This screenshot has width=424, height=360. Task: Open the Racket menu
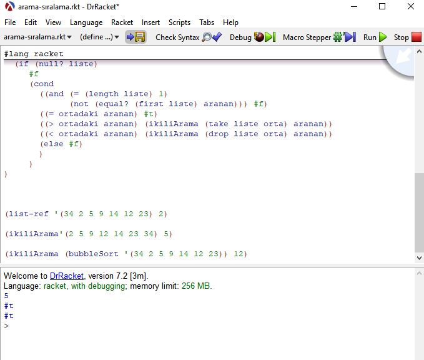click(x=122, y=22)
